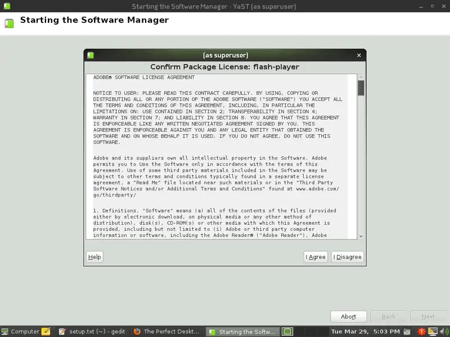Click the taskbar date and time
The width and height of the screenshot is (450, 337).
tap(365, 331)
